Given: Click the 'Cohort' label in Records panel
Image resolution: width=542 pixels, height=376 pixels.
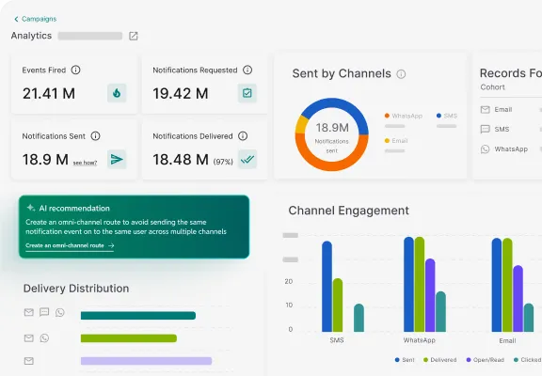Looking at the screenshot, I should [x=492, y=87].
